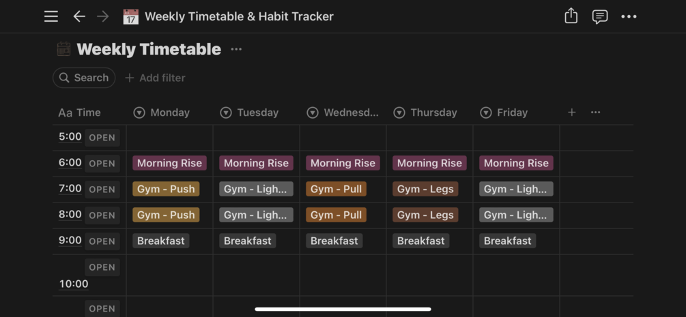686x317 pixels.
Task: Select Monday's pink Morning Rise tag
Action: coord(169,163)
